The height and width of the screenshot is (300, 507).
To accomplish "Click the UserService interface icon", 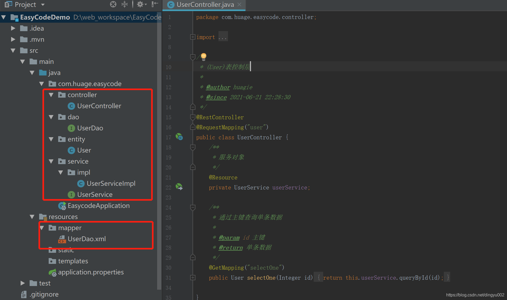I will coord(71,195).
